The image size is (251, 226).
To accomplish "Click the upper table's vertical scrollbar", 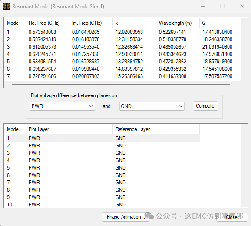I will (x=244, y=33).
